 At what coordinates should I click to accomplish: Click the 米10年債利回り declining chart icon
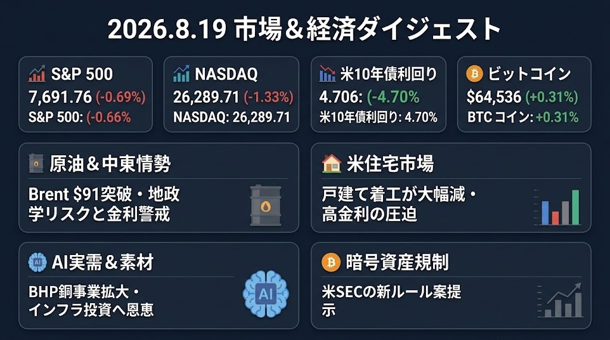tap(327, 74)
